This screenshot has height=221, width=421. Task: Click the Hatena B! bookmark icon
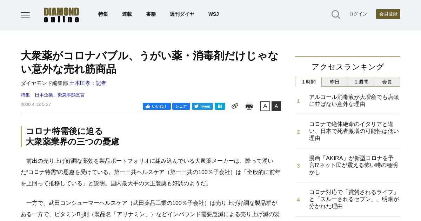click(220, 106)
